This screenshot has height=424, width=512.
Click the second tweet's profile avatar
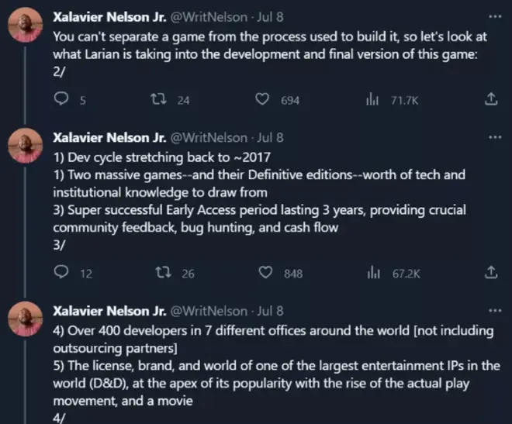point(25,147)
